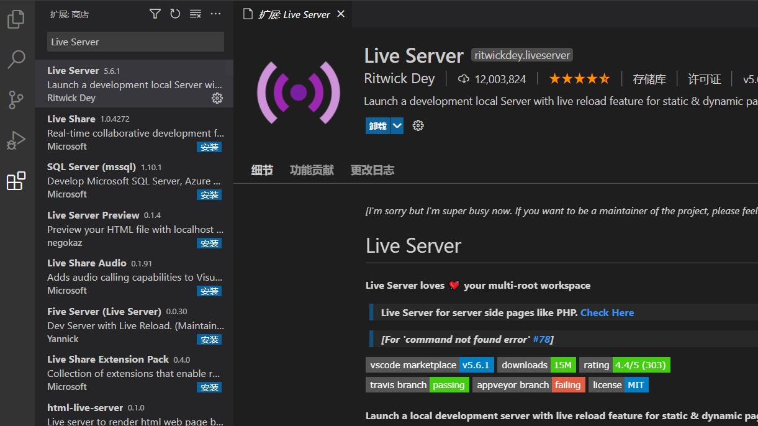Follow the Check Here link
Screen dimensions: 758x426
pyautogui.click(x=607, y=313)
